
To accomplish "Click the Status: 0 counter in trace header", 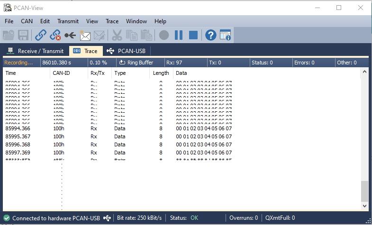I will coord(262,63).
